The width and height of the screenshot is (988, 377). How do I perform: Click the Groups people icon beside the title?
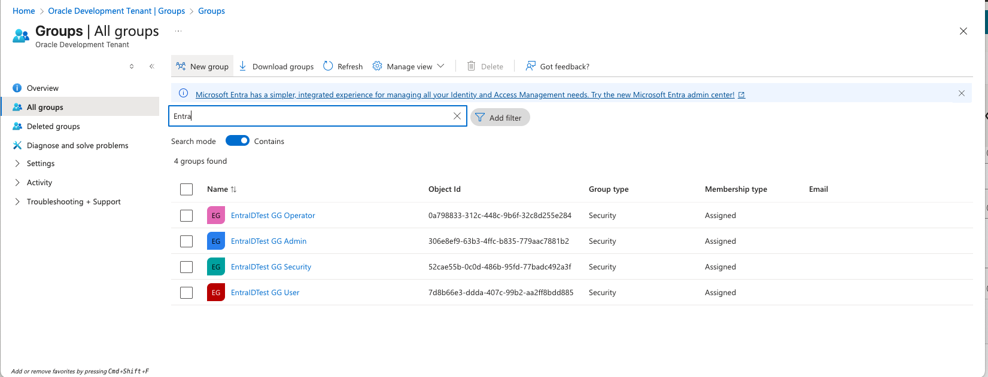(21, 35)
